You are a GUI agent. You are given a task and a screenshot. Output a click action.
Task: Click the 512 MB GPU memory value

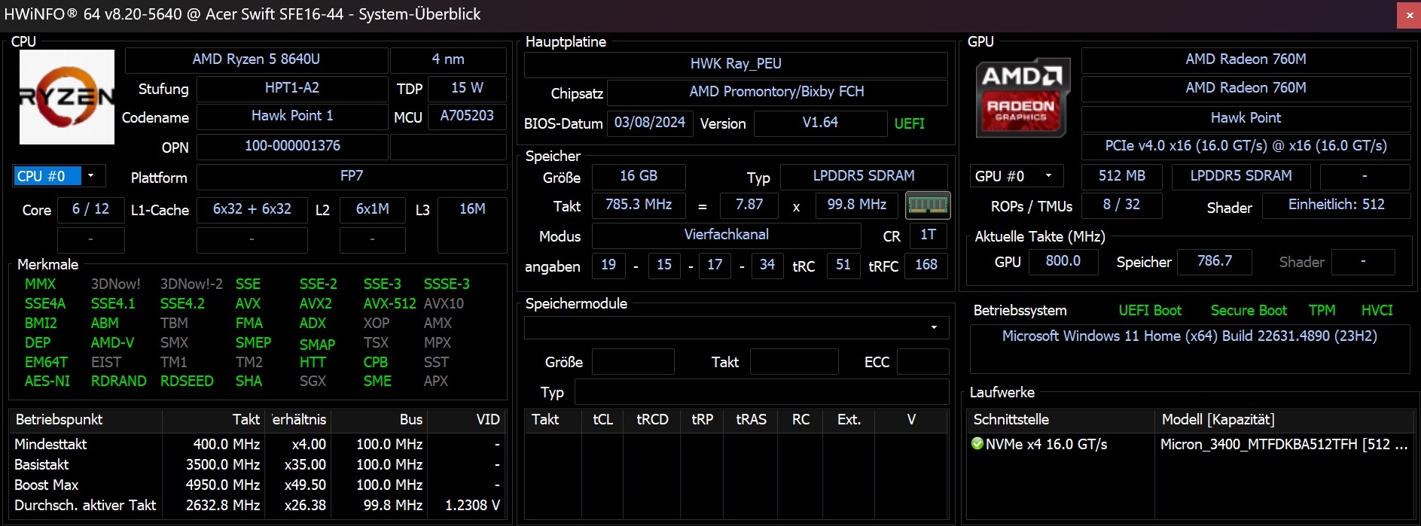click(1121, 176)
